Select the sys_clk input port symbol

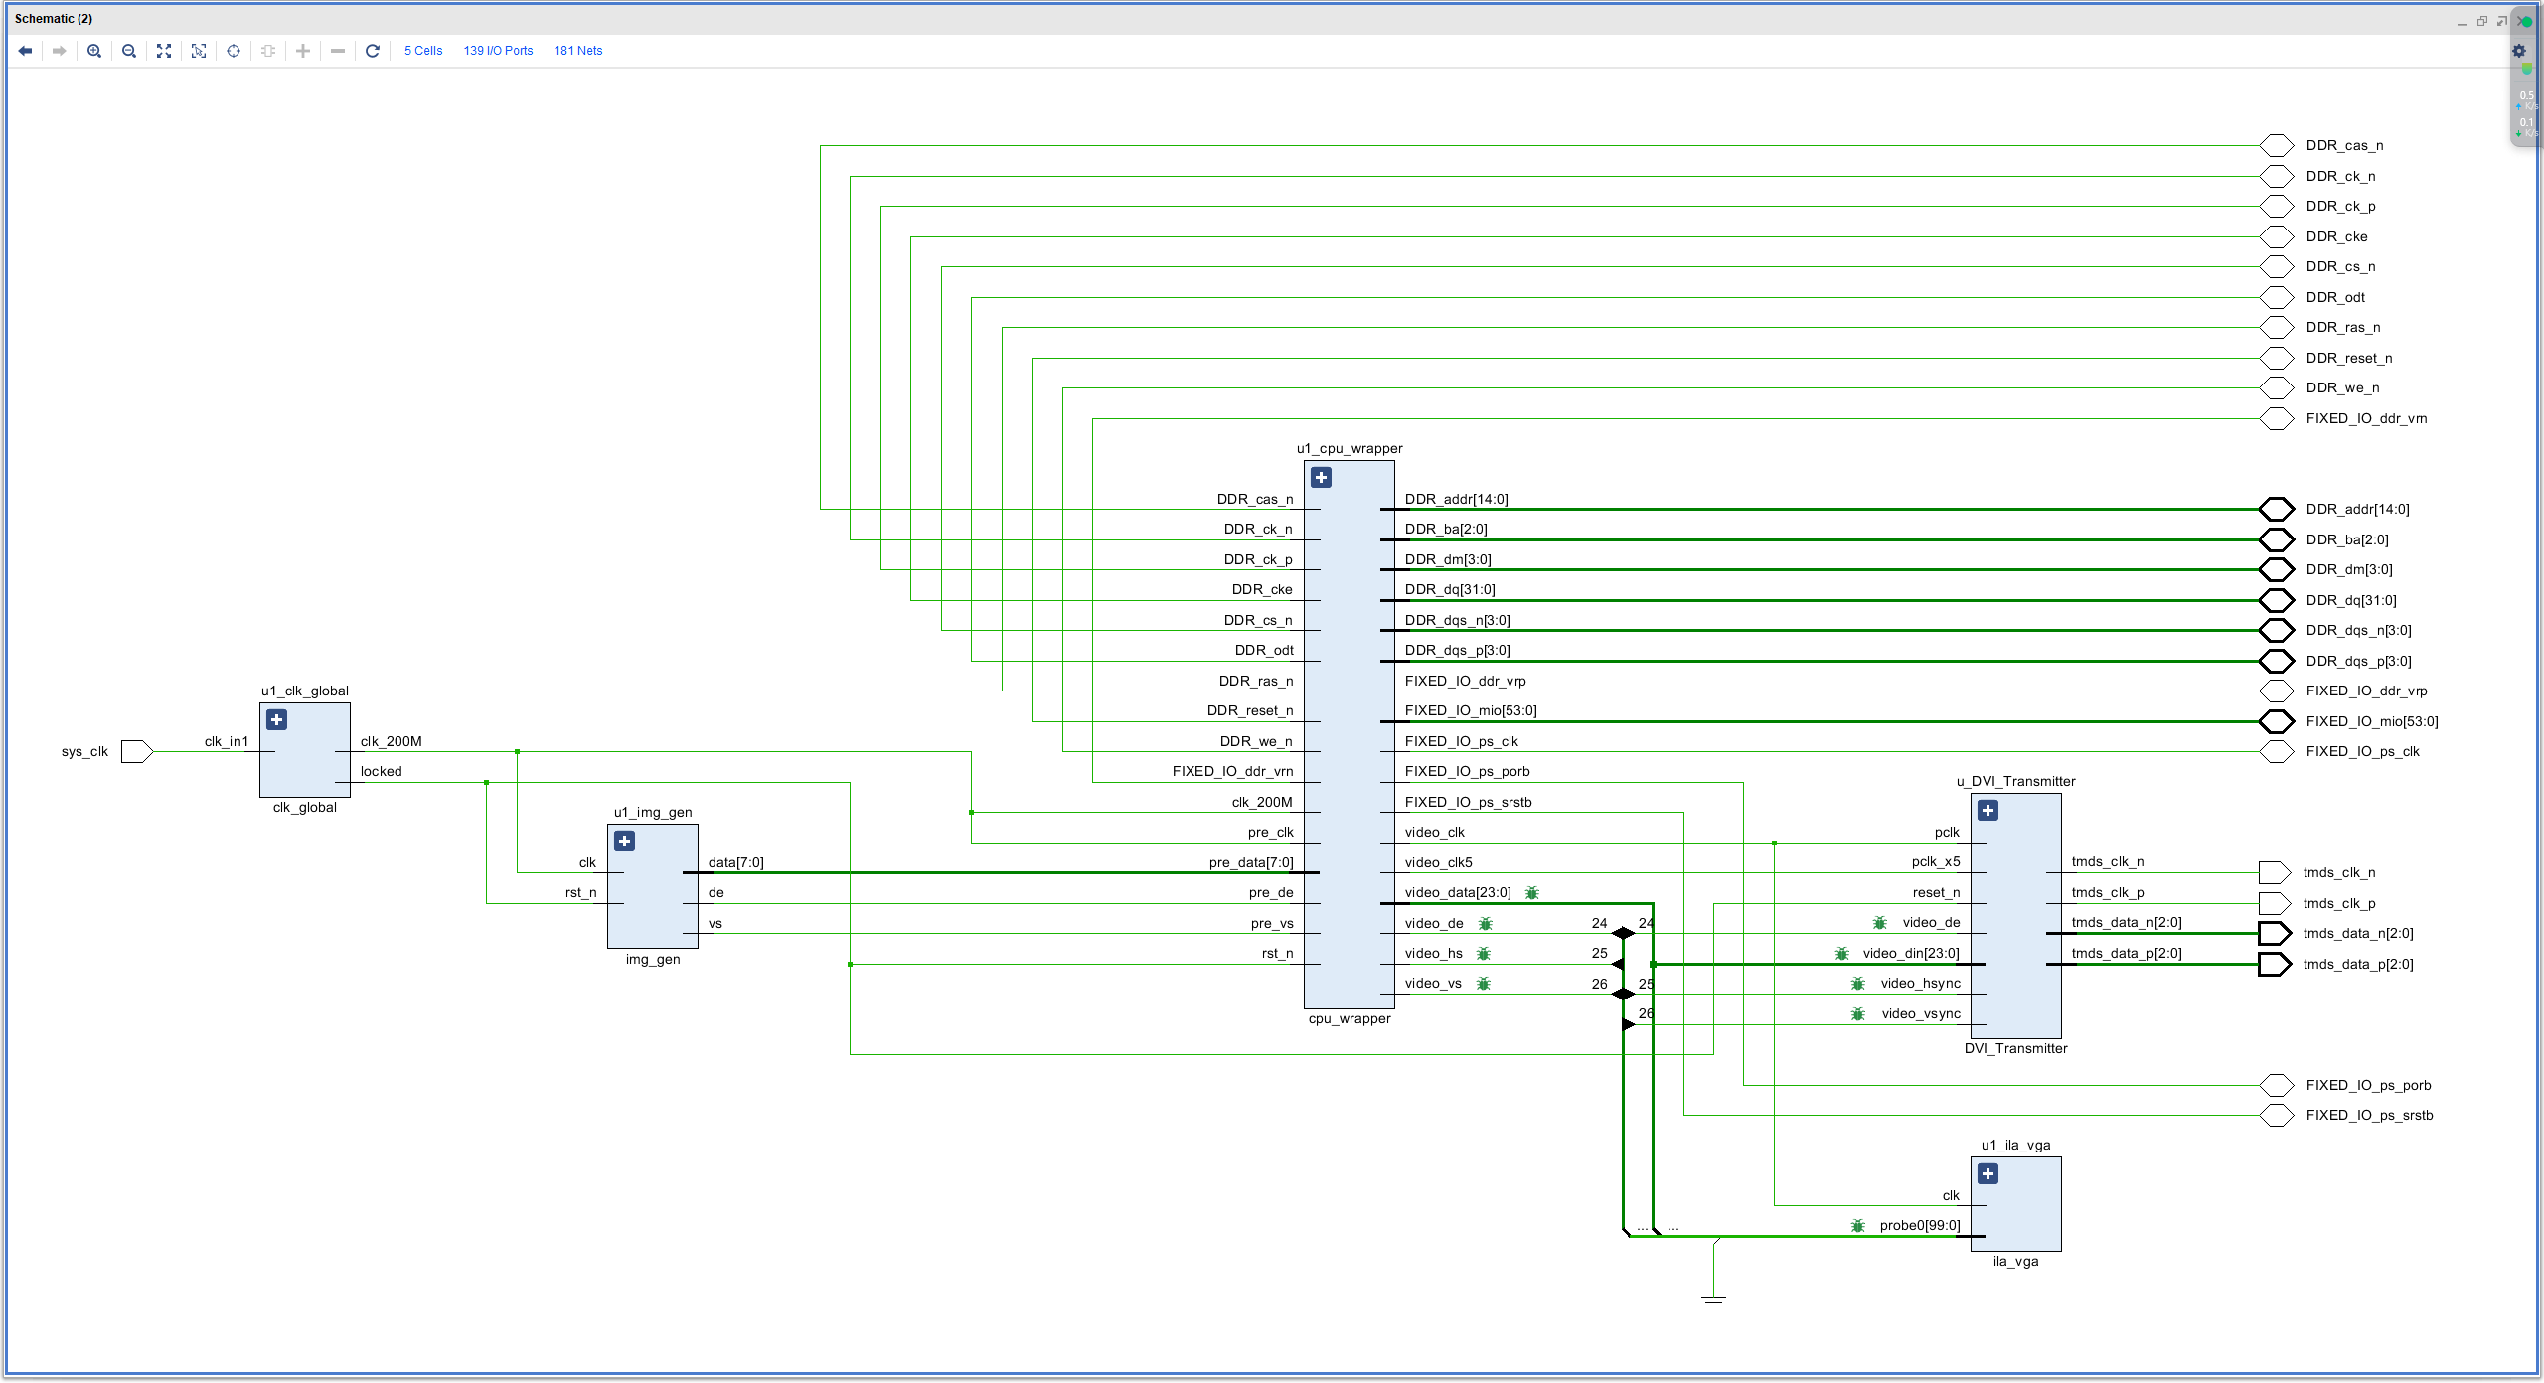pos(137,752)
